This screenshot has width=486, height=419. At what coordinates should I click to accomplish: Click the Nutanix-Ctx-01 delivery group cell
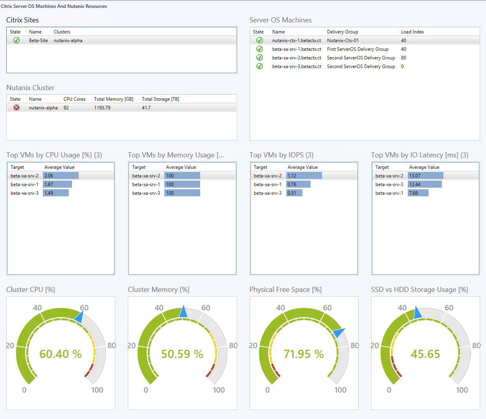pyautogui.click(x=343, y=41)
